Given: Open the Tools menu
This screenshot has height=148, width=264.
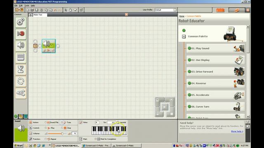Looking at the screenshot, I should coord(26,5).
